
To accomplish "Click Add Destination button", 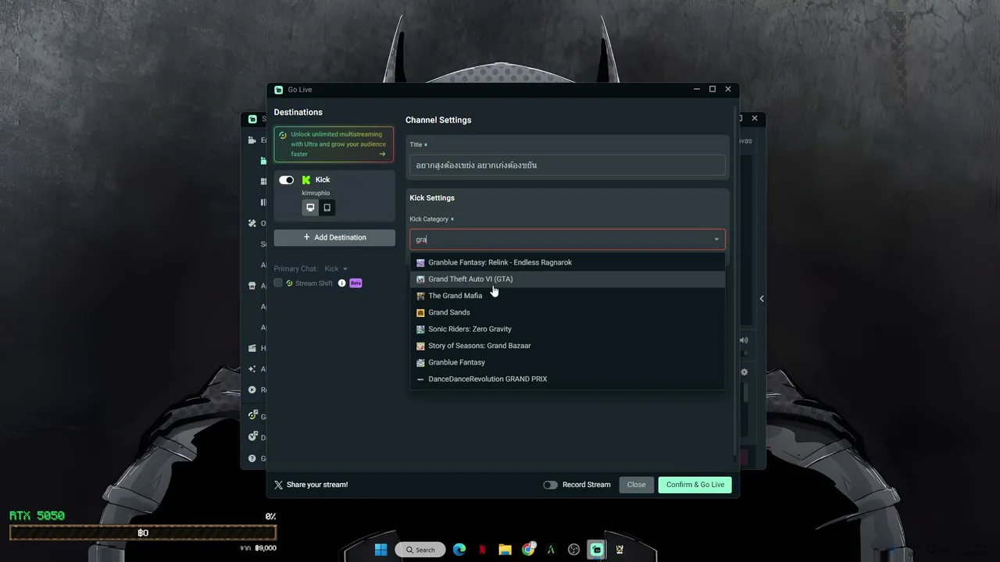I will [x=334, y=237].
